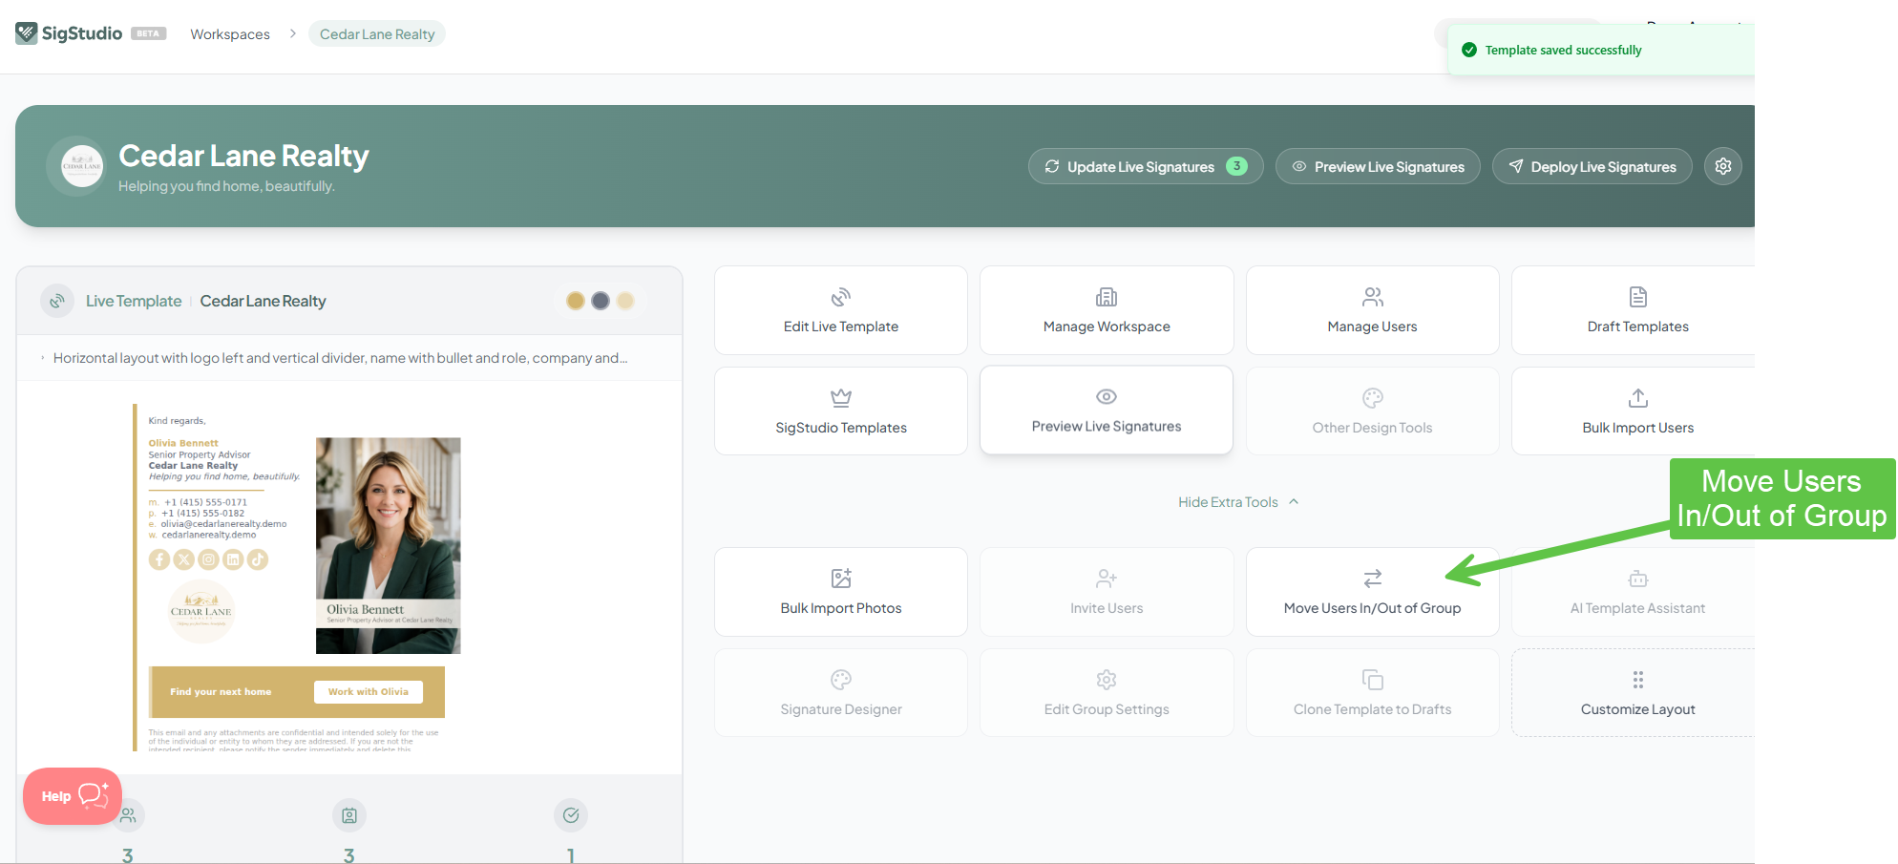Go to Workspaces breadcrumb
The height and width of the screenshot is (864, 1898).
[230, 34]
